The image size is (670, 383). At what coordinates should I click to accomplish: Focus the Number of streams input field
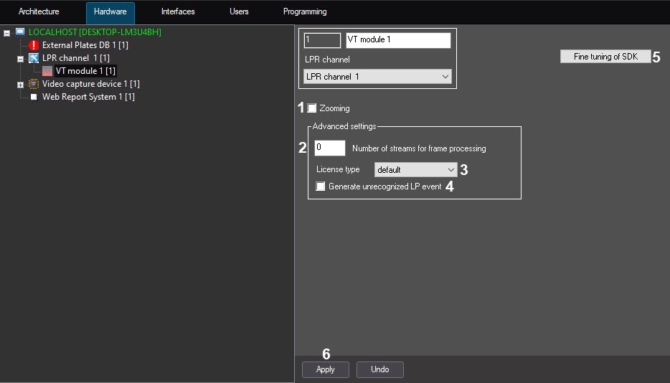330,148
